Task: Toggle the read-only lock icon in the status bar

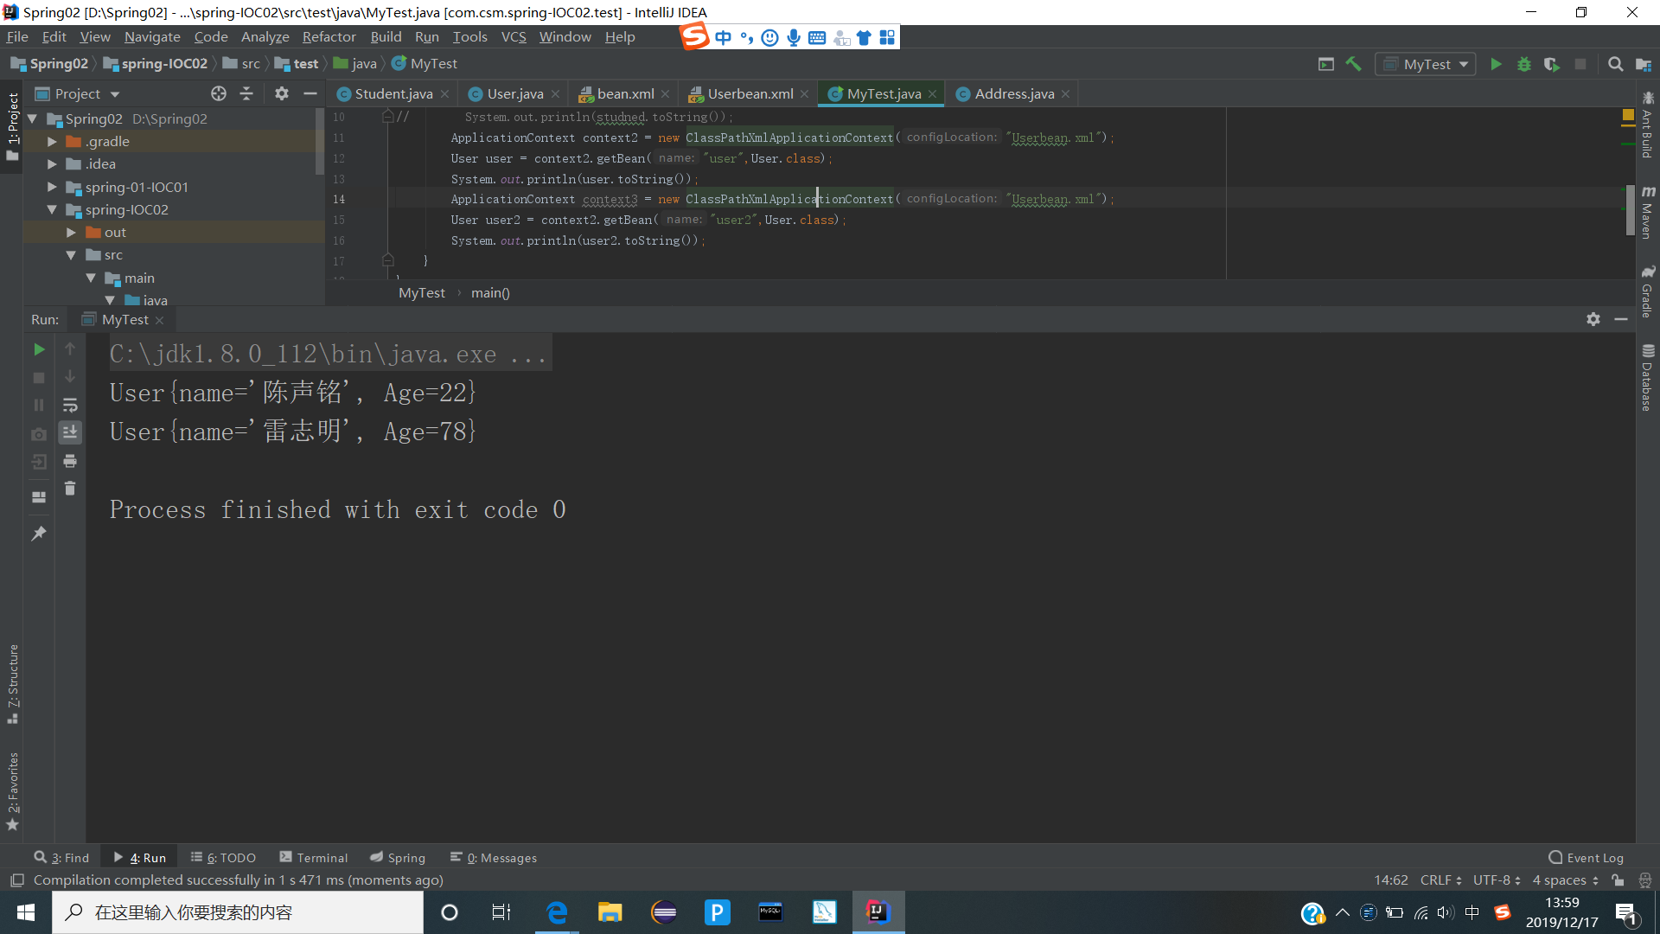Action: [1618, 880]
